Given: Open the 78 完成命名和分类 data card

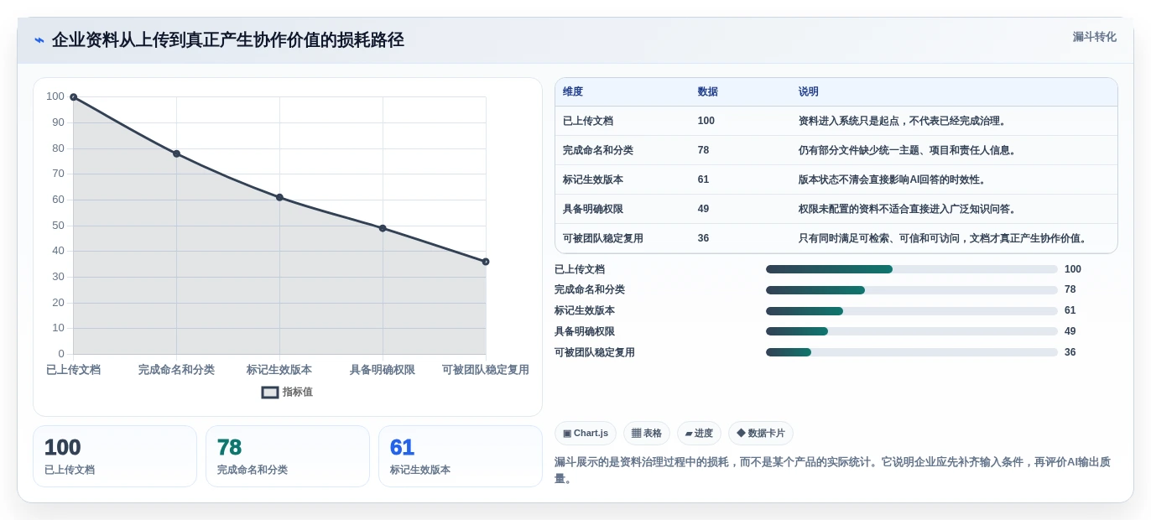Looking at the screenshot, I should point(288,456).
